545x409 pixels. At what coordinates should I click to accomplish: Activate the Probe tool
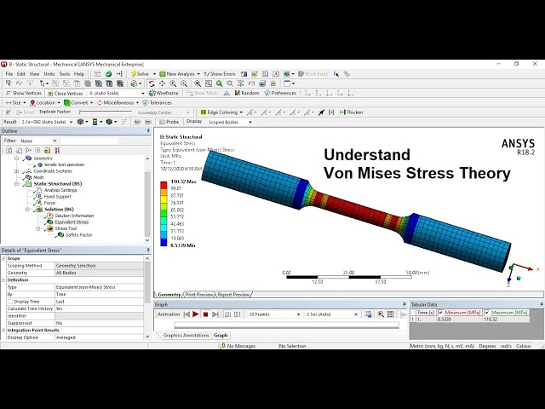(x=169, y=122)
